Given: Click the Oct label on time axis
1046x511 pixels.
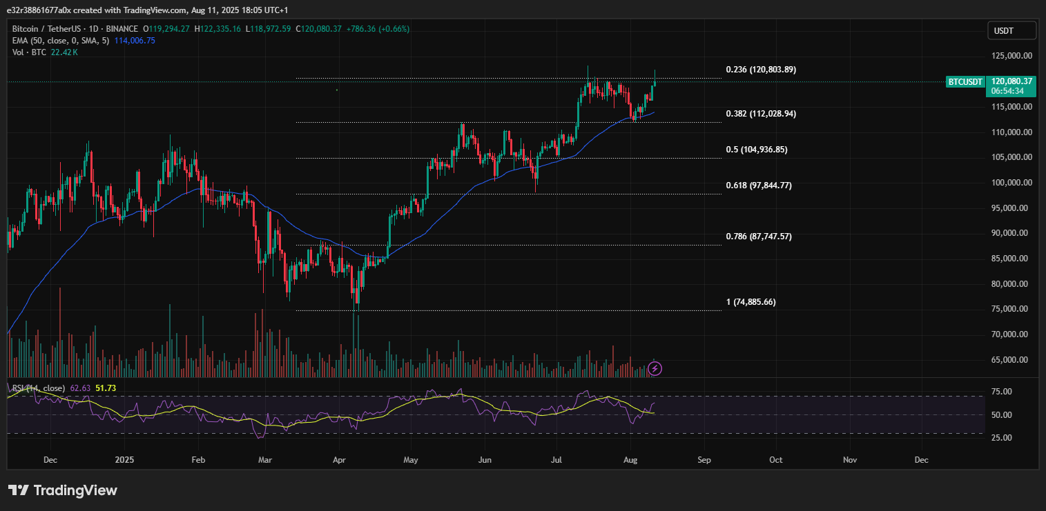Looking at the screenshot, I should click(776, 459).
